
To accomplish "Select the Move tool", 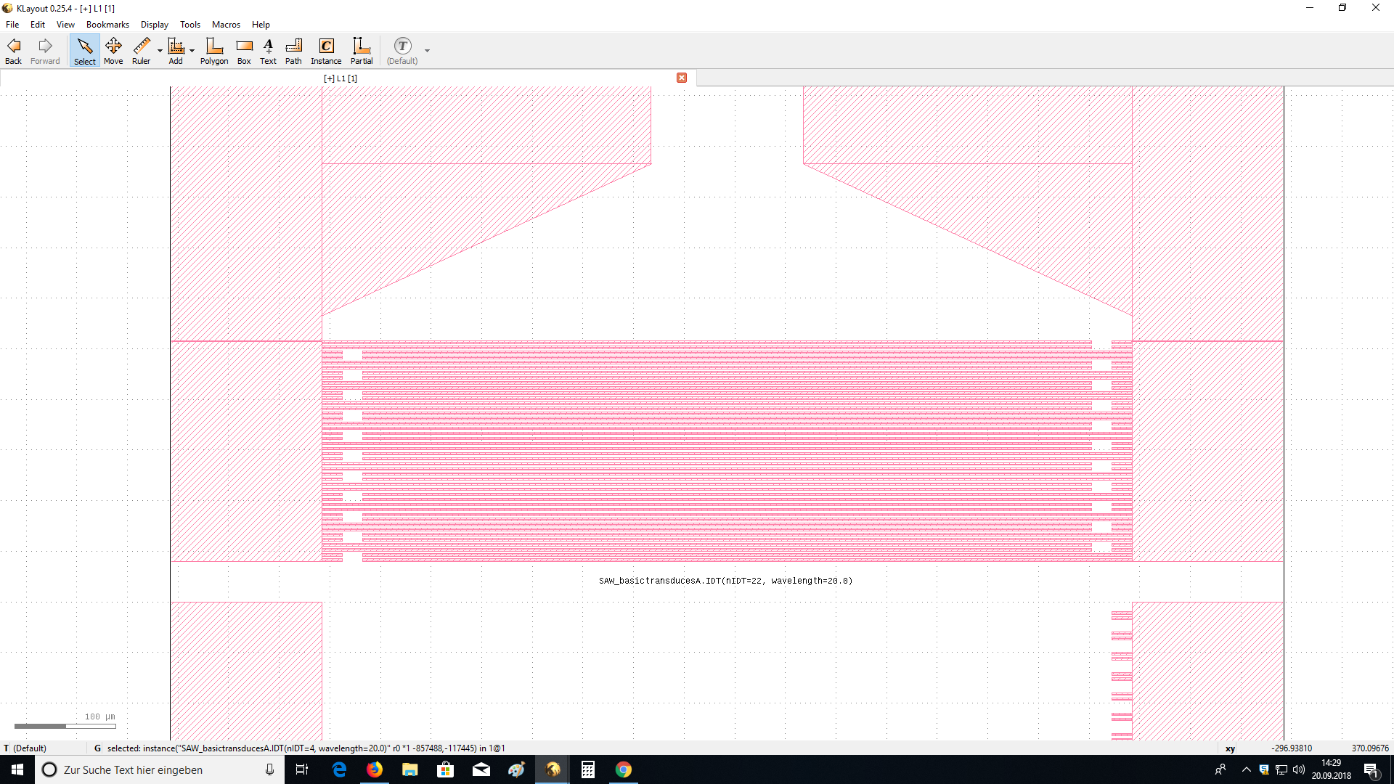I will (x=113, y=51).
